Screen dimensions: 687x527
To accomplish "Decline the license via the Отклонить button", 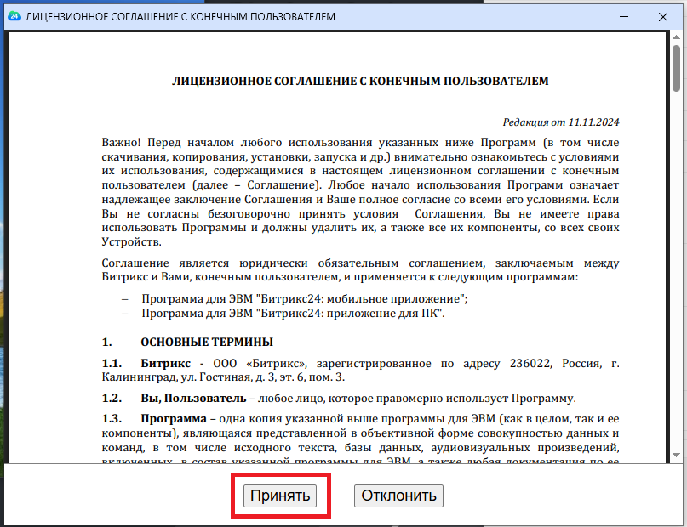I will pos(398,496).
